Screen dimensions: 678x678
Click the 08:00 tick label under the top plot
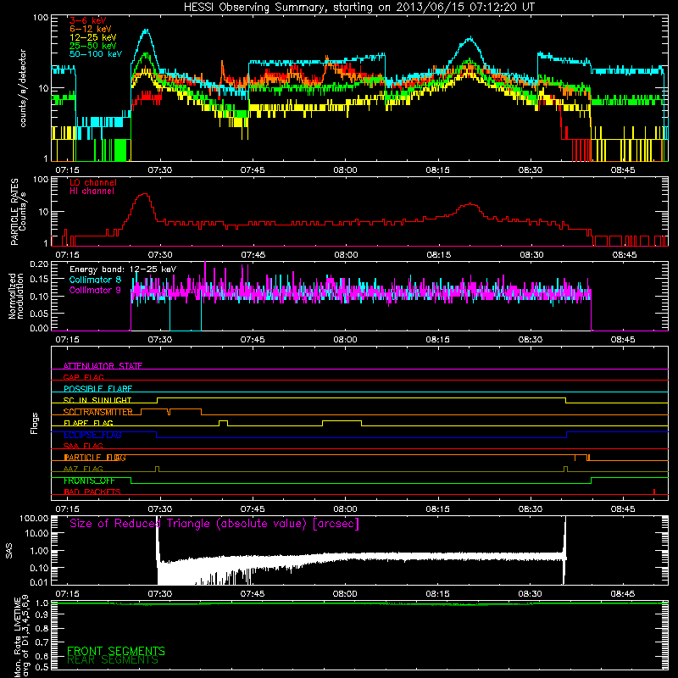coord(345,170)
